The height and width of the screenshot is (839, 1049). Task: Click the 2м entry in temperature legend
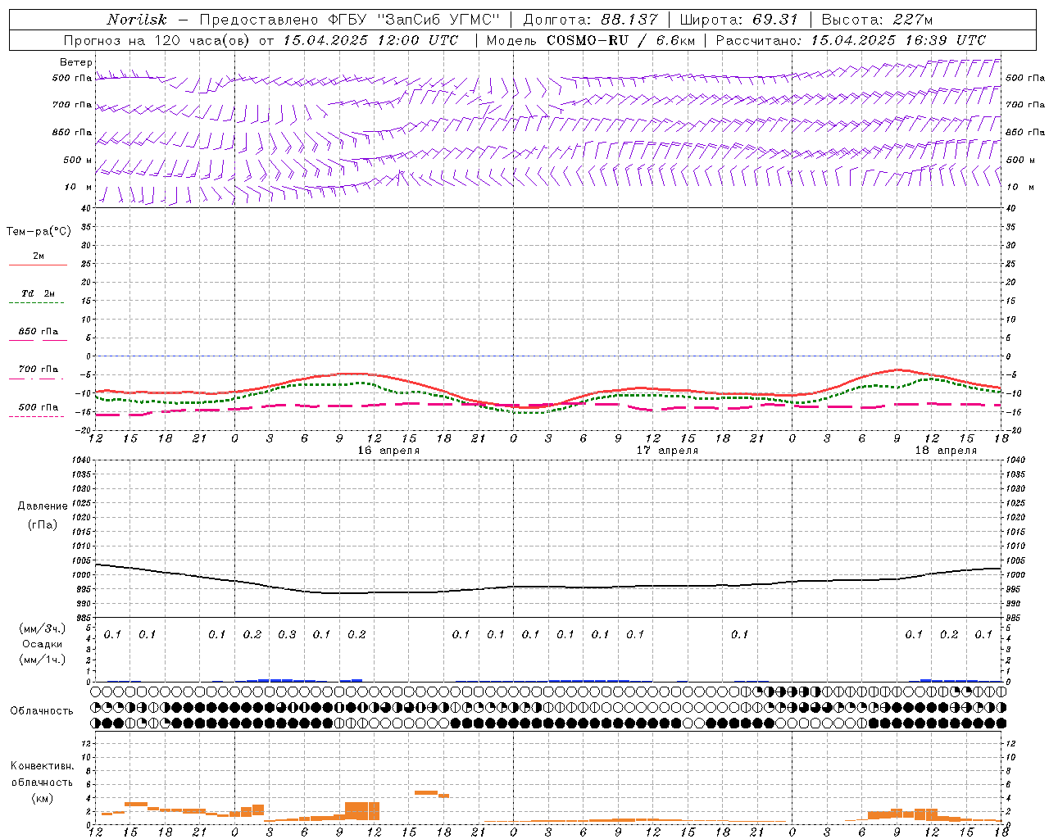pyautogui.click(x=39, y=256)
